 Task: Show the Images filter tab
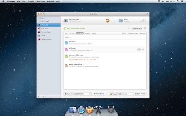click(87, 33)
